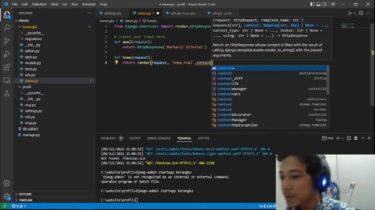Click the remote window status icon
375x210 pixels.
click(x=5, y=206)
